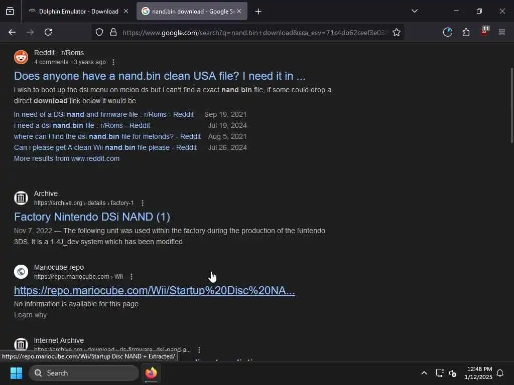
Task: Open 'i need a dsi nand.bin file' Reddit link
Action: click(82, 125)
